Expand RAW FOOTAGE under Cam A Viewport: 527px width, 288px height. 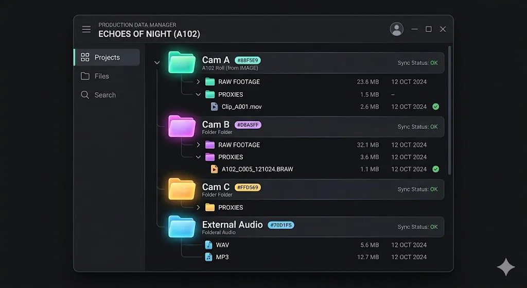[x=198, y=82]
